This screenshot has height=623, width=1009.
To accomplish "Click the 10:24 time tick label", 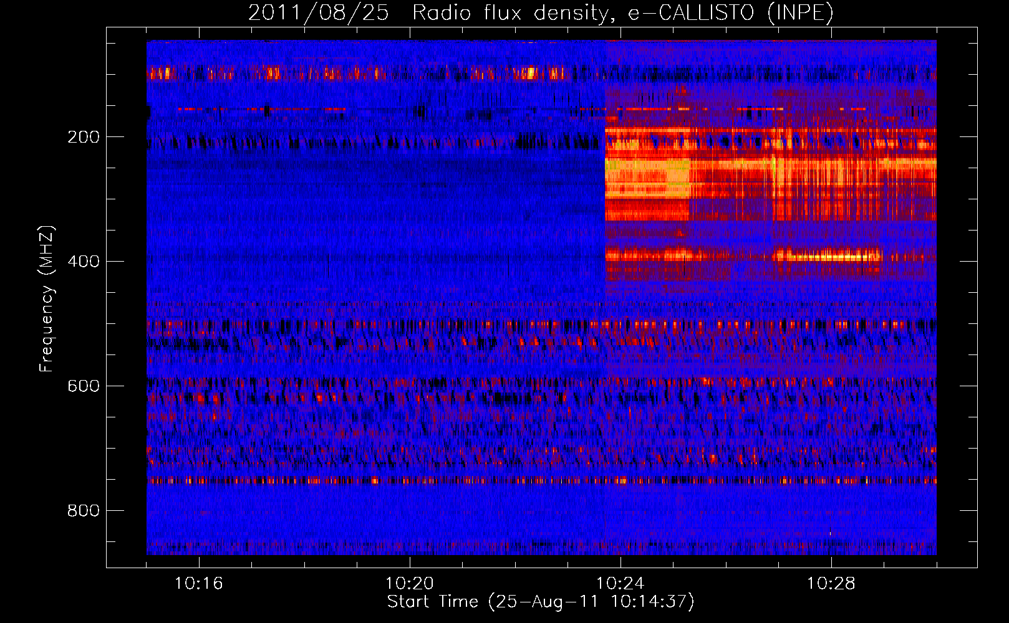I will 620,584.
